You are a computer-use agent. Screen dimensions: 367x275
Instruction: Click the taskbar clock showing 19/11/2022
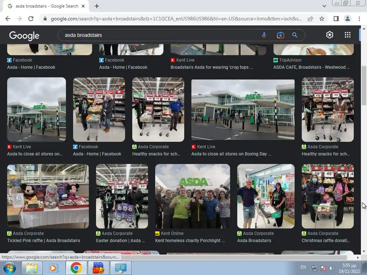tap(349, 268)
